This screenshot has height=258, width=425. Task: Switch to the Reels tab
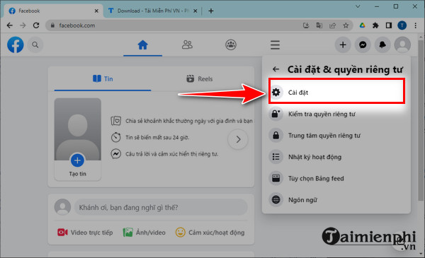point(200,79)
